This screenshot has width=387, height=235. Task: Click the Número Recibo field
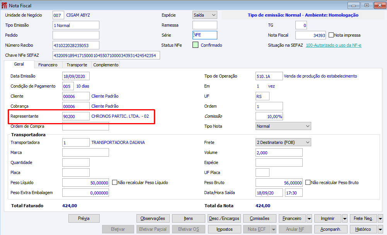pyautogui.click(x=76, y=45)
